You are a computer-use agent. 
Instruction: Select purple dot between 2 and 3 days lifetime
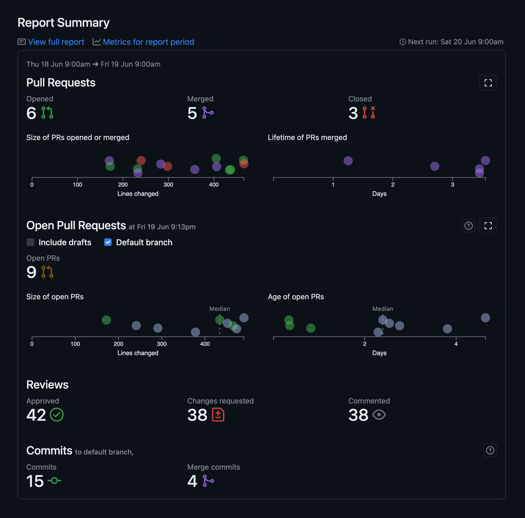coord(434,166)
